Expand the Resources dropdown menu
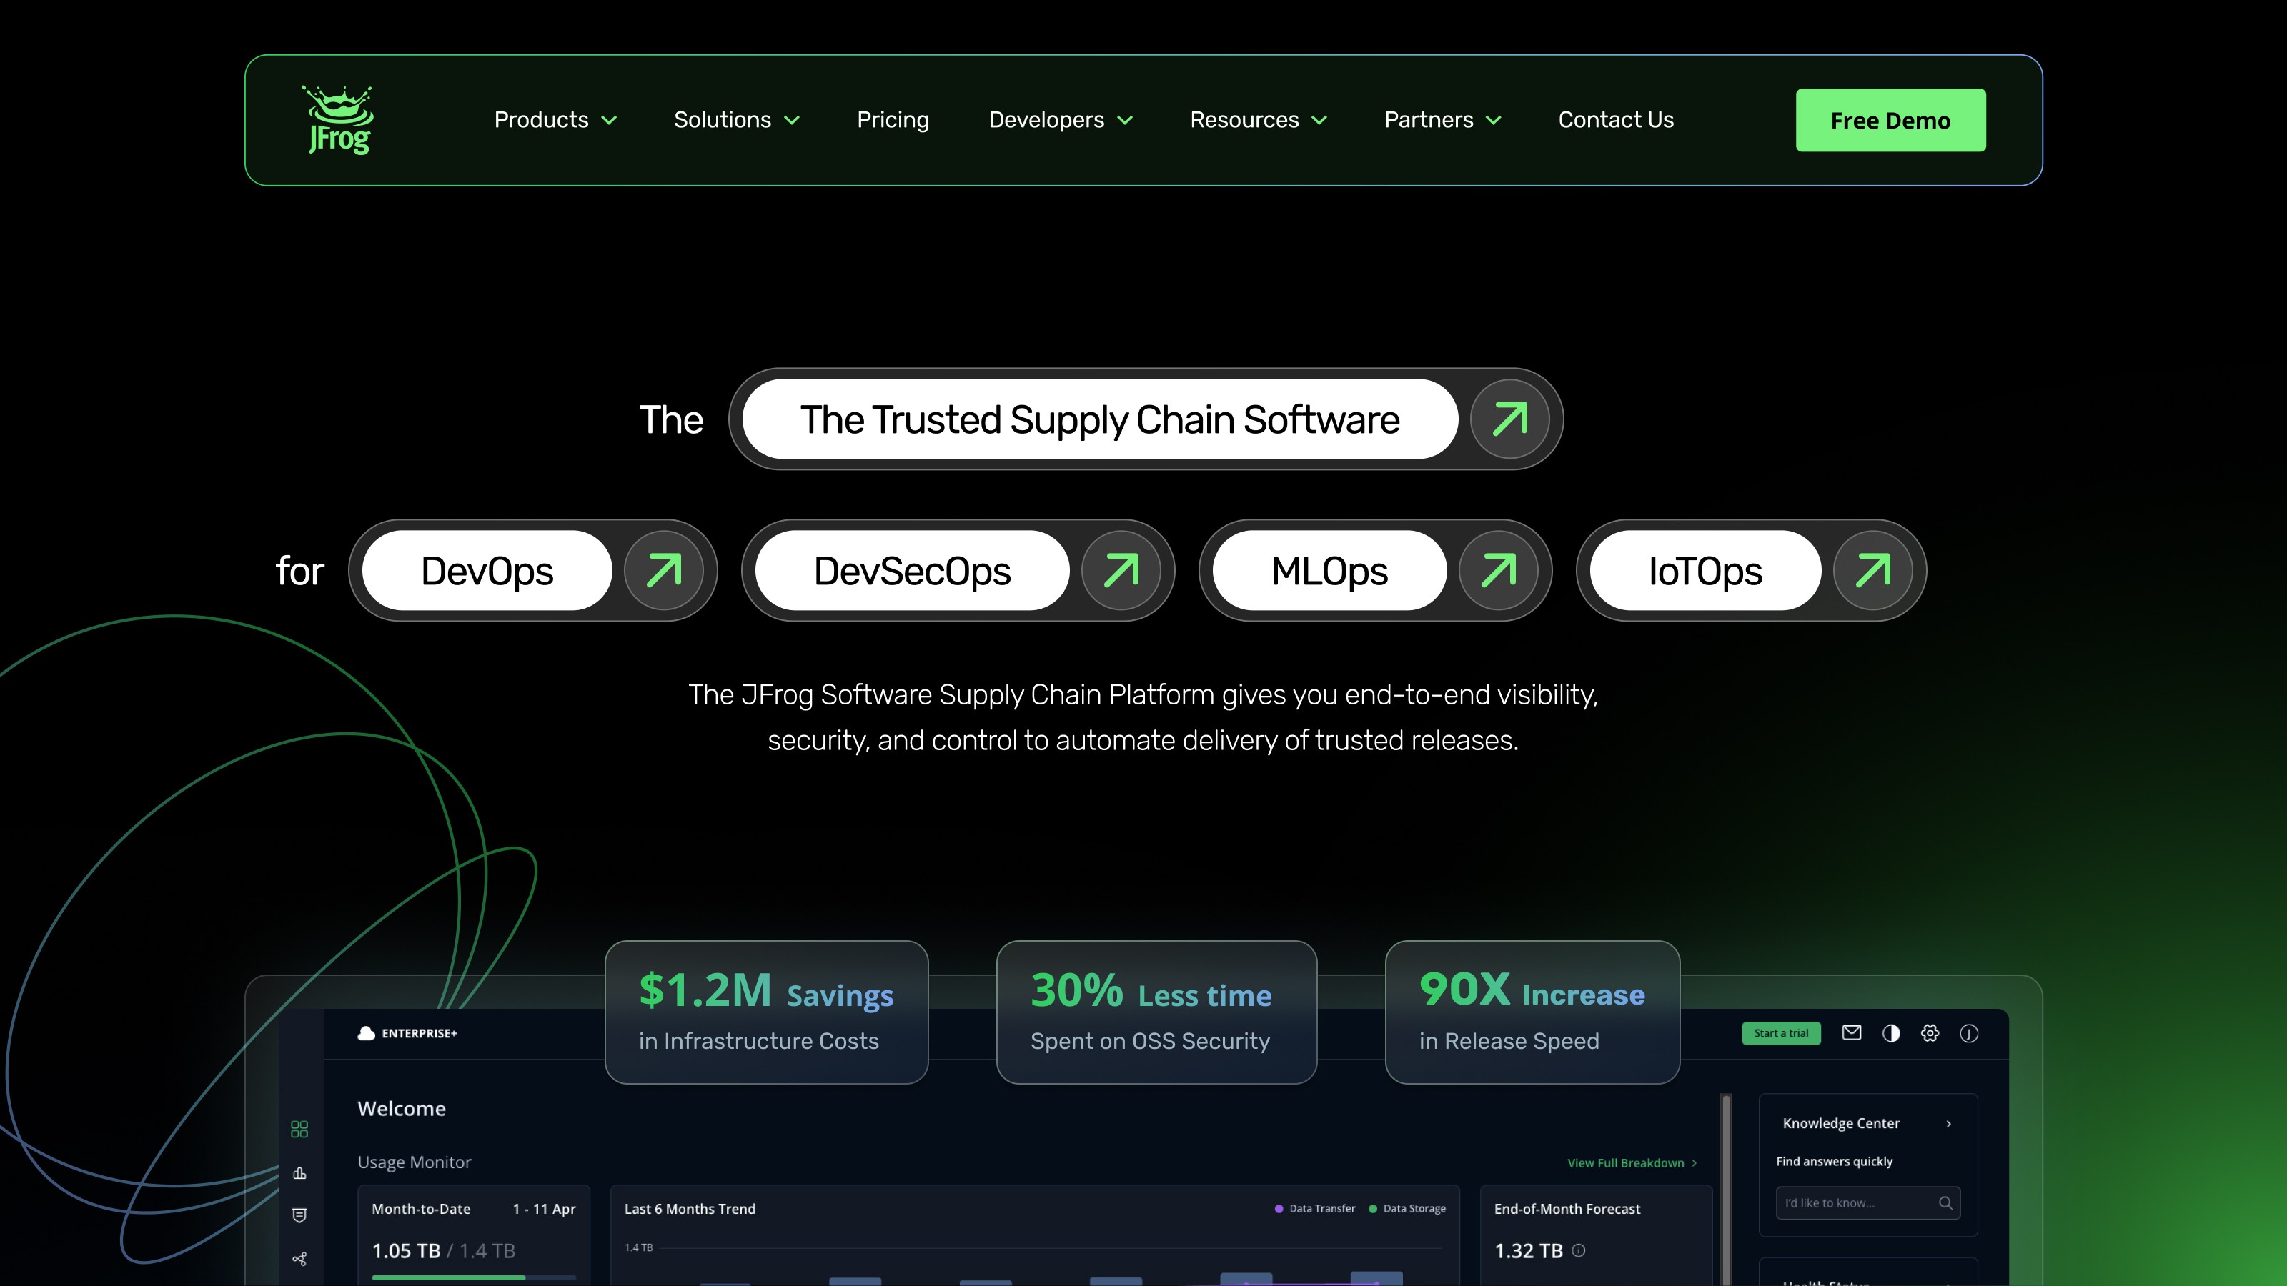Viewport: 2287px width, 1286px height. click(1259, 120)
